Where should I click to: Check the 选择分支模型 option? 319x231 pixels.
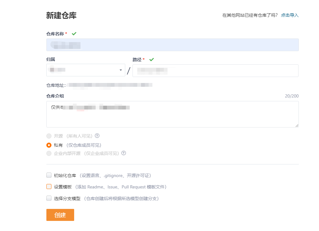point(49,198)
